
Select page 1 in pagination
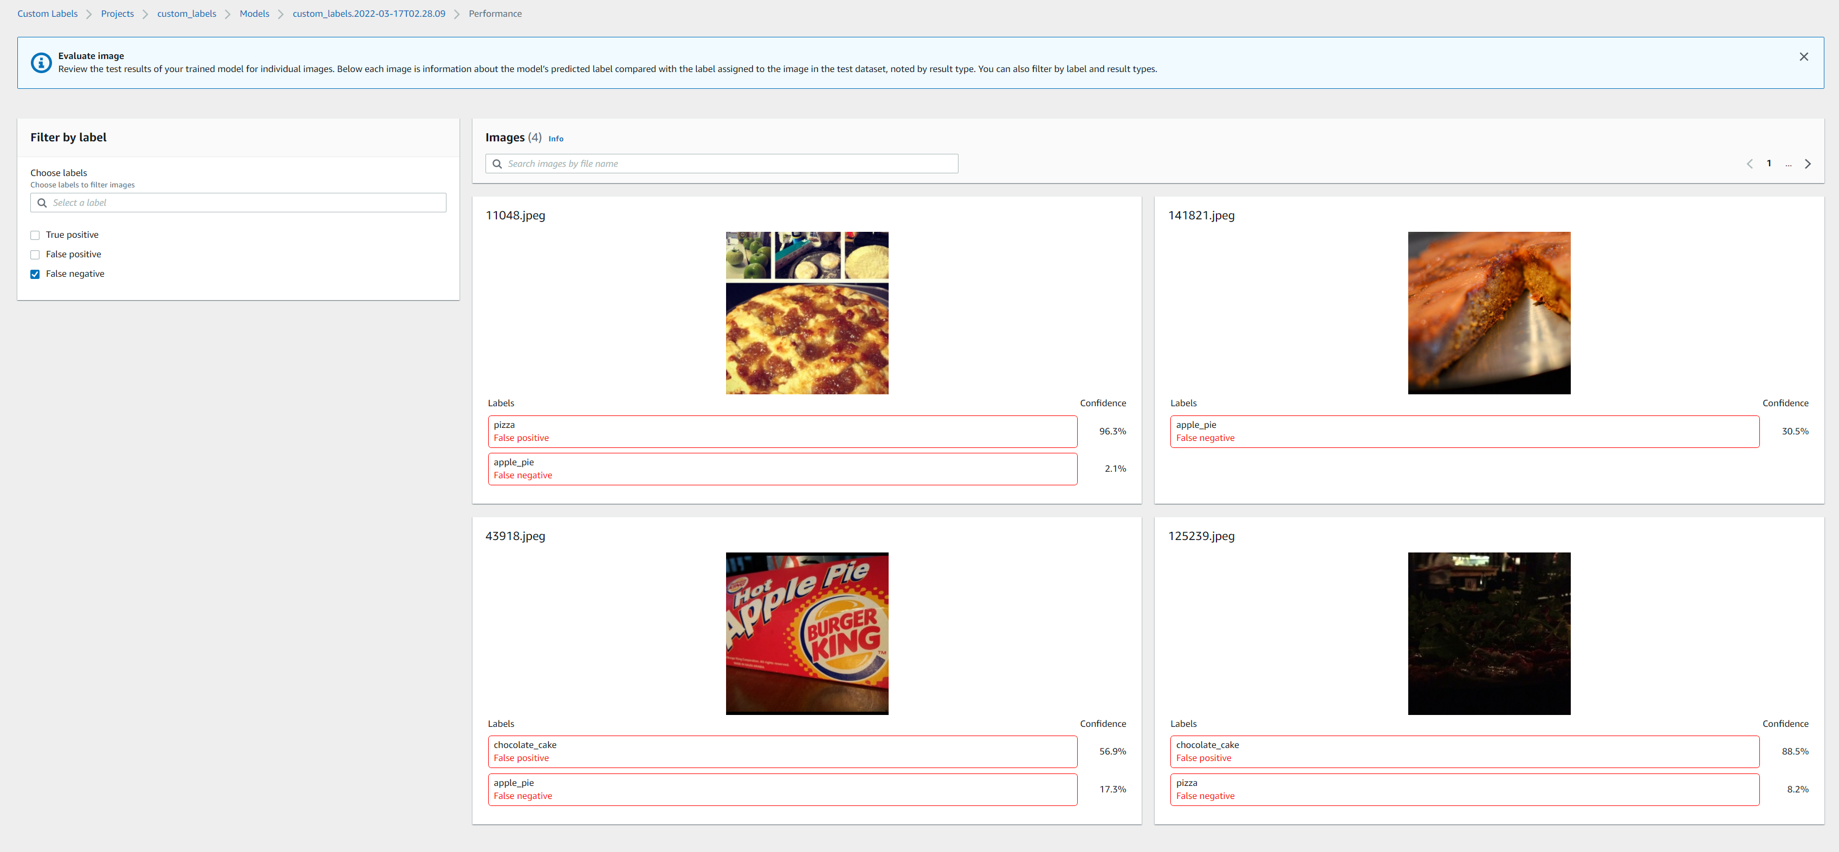tap(1769, 164)
